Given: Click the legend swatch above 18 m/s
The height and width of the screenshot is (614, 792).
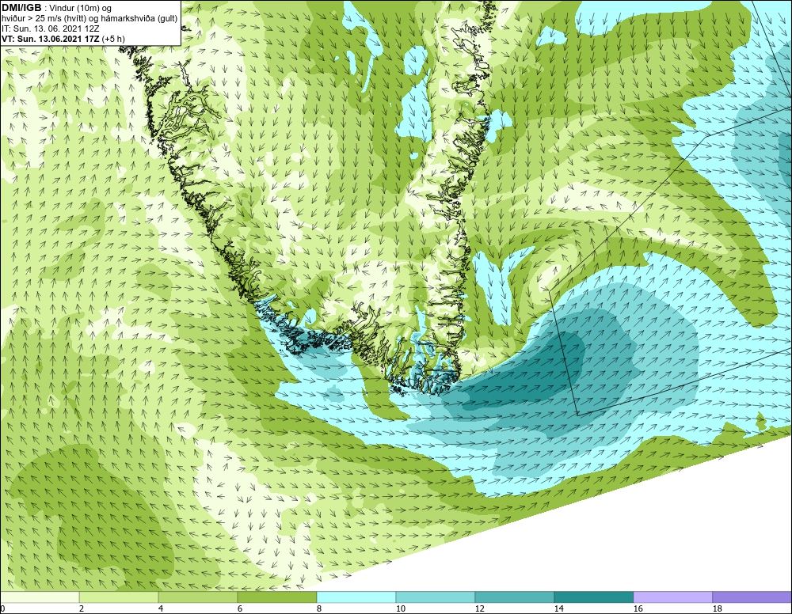Looking at the screenshot, I should [x=752, y=597].
